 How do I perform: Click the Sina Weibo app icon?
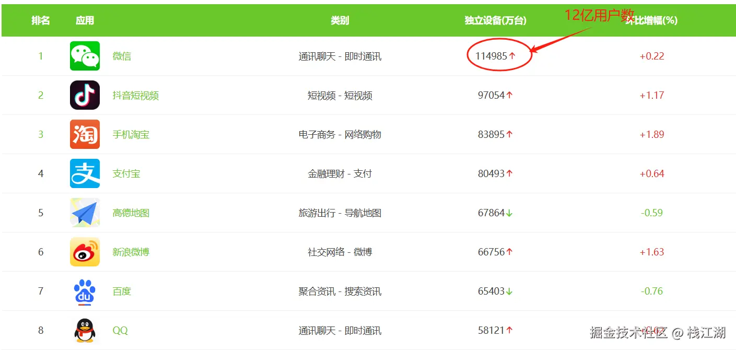[85, 252]
